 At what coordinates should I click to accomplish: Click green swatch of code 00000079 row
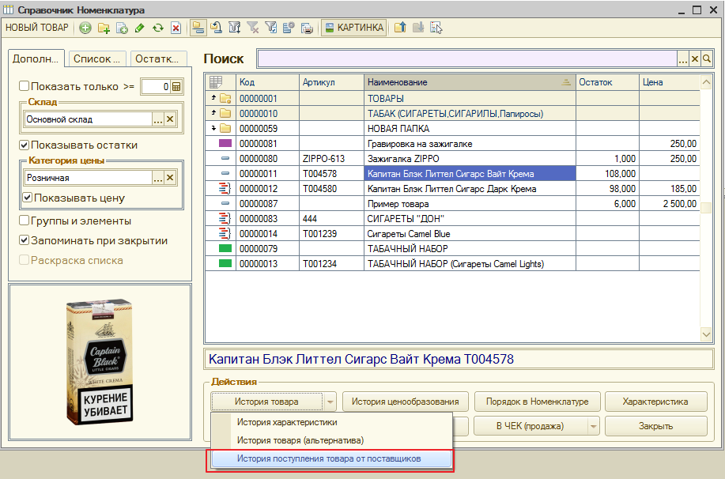click(225, 248)
